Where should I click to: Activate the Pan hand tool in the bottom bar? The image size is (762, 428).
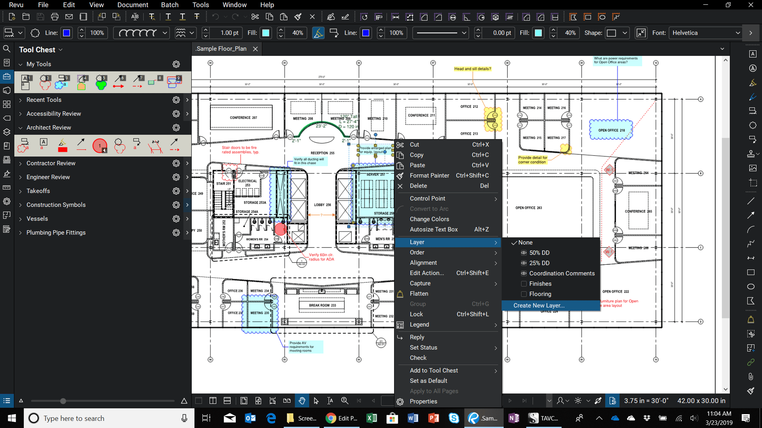(x=302, y=401)
